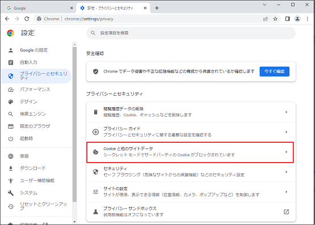Open セキュリティ row
315x225 pixels.
(191, 172)
